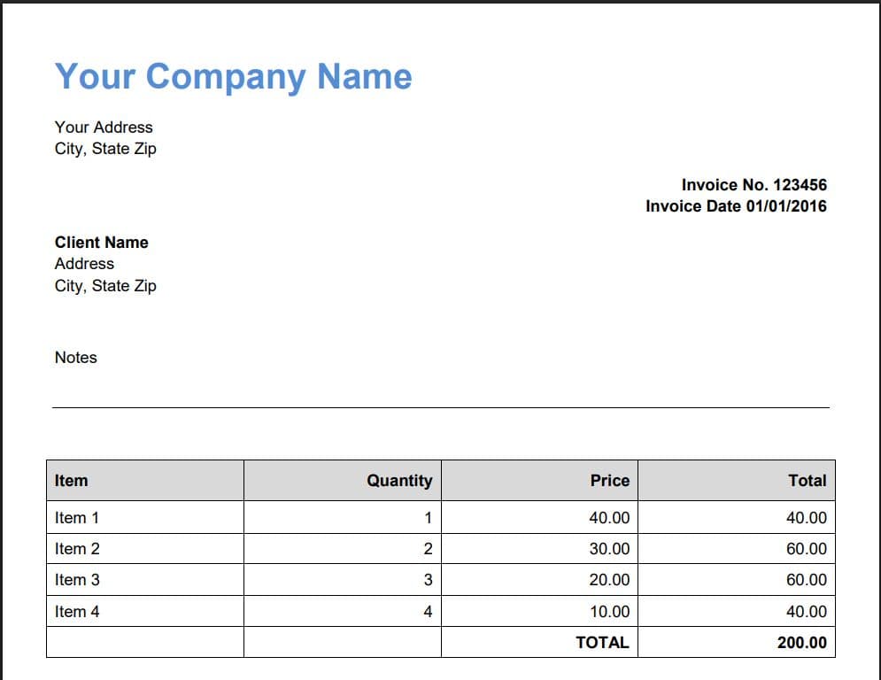Click the bold 'Client Name' label
Viewport: 881px width, 680px height.
(102, 243)
